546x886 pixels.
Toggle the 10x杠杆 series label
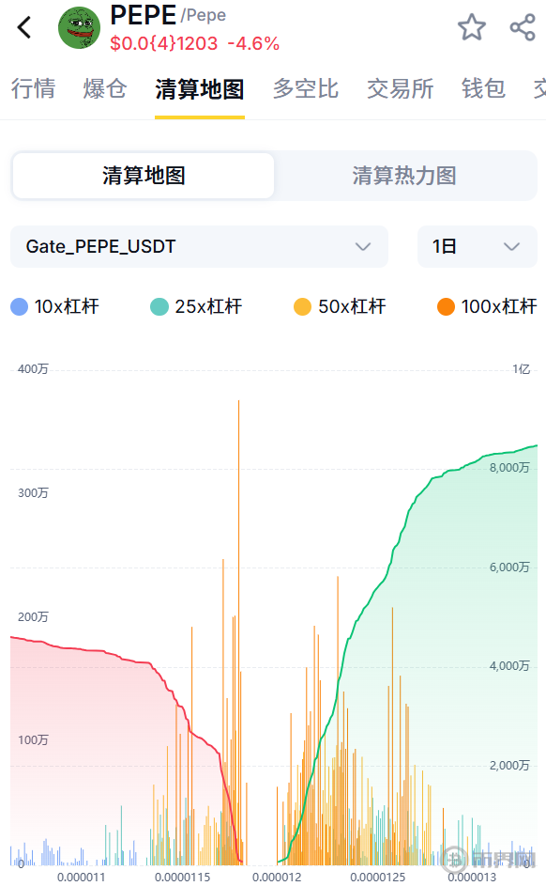(67, 307)
